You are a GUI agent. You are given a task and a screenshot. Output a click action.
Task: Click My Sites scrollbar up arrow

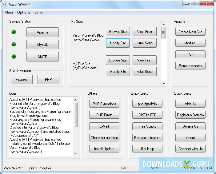pyautogui.click(x=164, y=24)
